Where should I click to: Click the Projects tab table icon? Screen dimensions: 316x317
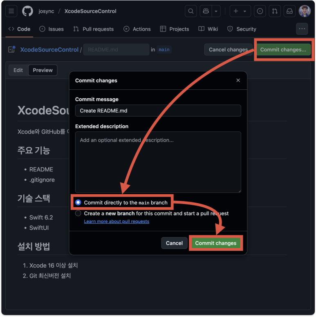tap(163, 29)
